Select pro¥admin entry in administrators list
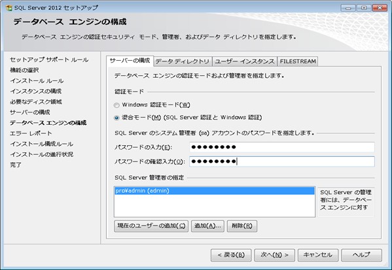 coord(214,191)
